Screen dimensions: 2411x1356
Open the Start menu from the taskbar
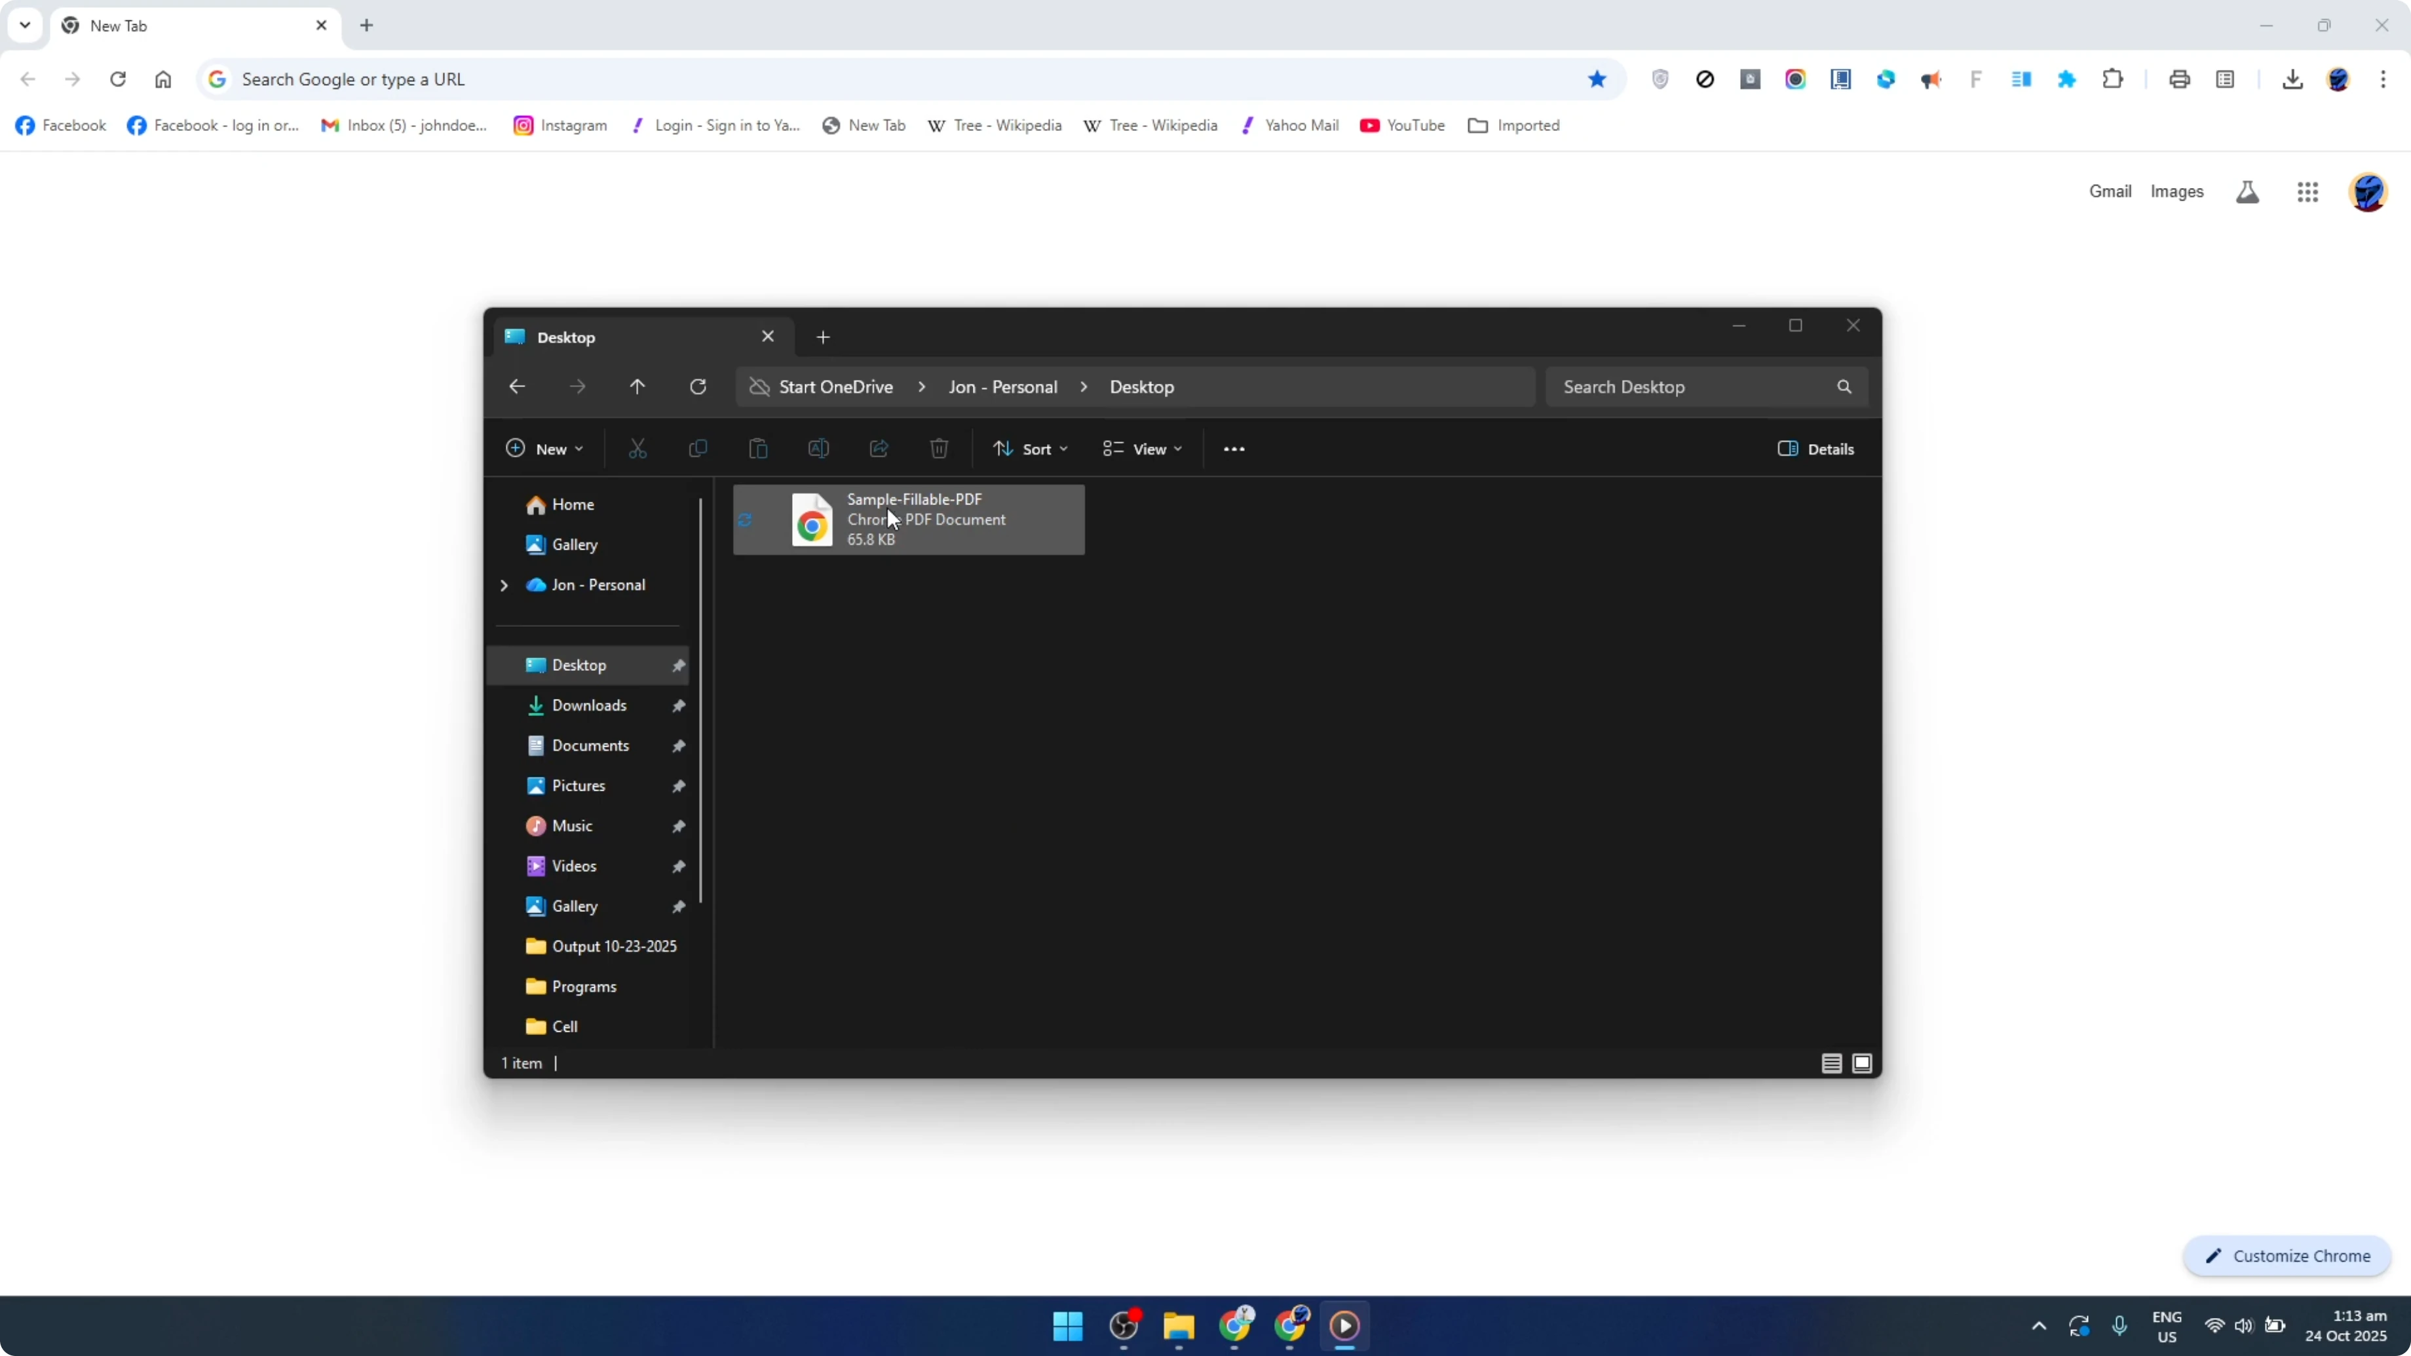(x=1067, y=1326)
